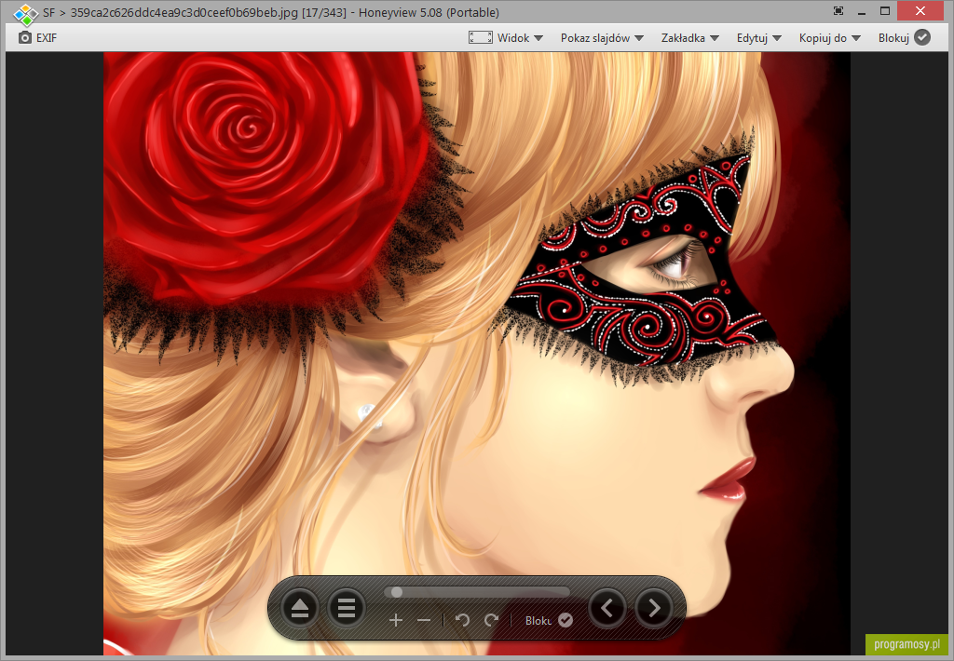Open the Kopiuj do menu
Image resolution: width=954 pixels, height=661 pixels.
pyautogui.click(x=823, y=37)
